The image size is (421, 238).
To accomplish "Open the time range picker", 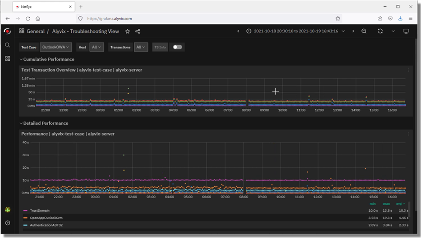I will [x=296, y=31].
